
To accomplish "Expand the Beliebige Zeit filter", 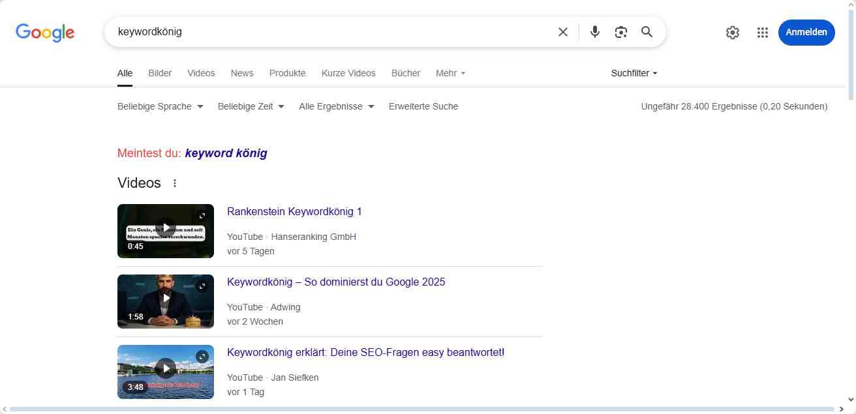I will (x=251, y=106).
